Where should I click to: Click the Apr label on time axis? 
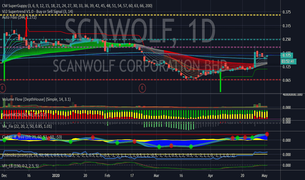pos(210,175)
